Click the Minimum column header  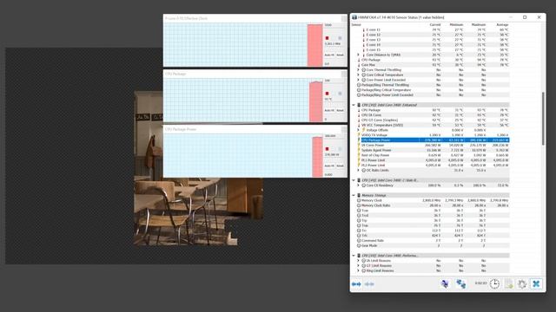pos(456,25)
